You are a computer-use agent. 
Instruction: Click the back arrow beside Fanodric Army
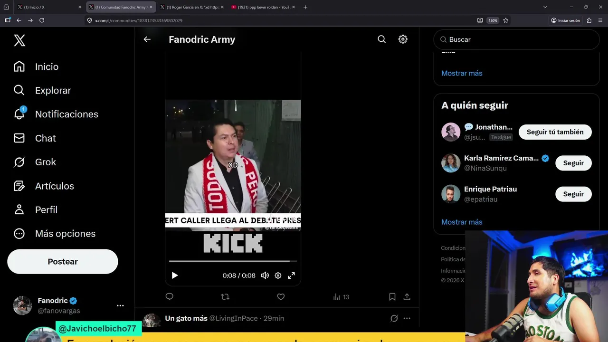[x=147, y=39]
